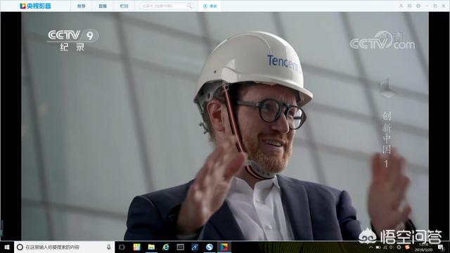The image size is (450, 253).
Task: Open the user account icon
Action: (x=401, y=6)
